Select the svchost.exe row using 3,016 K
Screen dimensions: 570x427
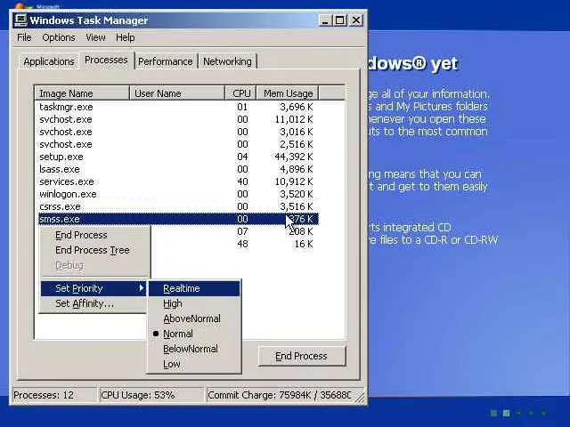(x=178, y=132)
